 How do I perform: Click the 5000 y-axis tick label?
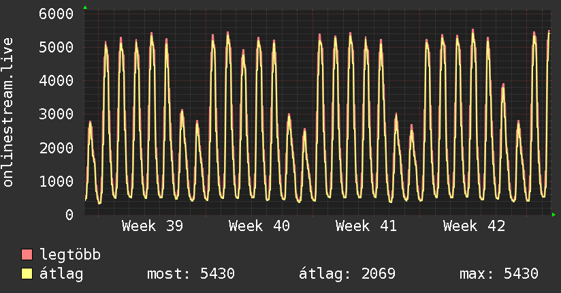[x=57, y=48]
